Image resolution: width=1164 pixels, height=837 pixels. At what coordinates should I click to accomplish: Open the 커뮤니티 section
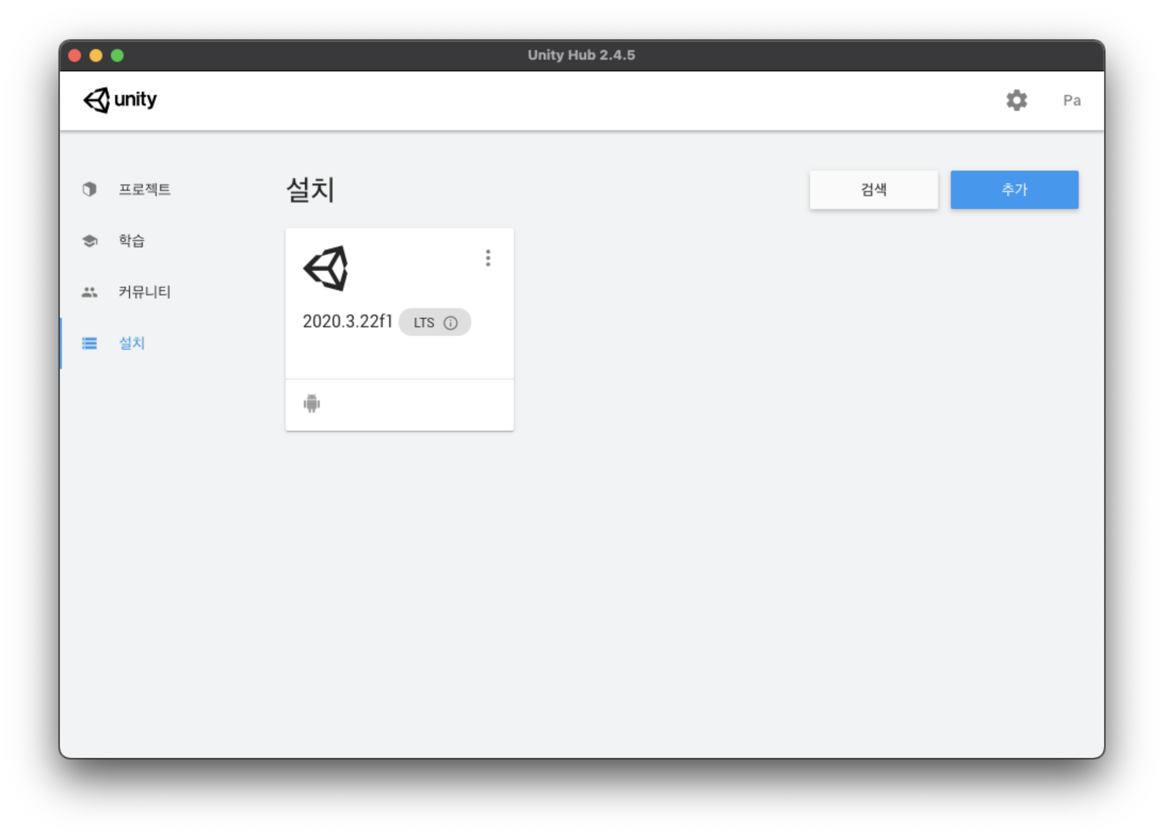[144, 292]
